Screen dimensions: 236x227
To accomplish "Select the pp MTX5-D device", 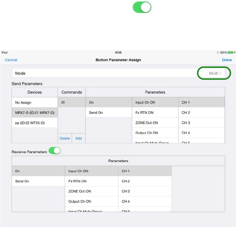I will tap(35, 122).
